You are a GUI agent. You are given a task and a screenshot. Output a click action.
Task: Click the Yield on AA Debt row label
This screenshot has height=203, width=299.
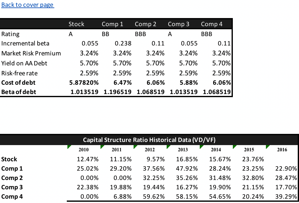(24, 63)
